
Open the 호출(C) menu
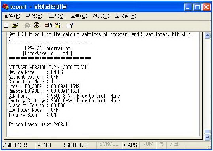pyautogui.click(x=79, y=16)
